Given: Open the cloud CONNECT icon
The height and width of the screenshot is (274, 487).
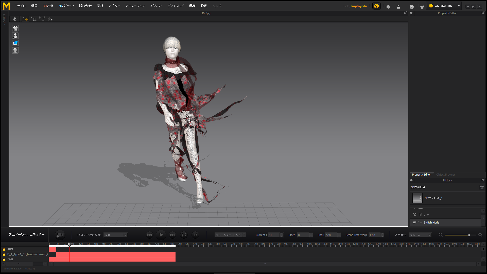Looking at the screenshot, I should pos(376,6).
